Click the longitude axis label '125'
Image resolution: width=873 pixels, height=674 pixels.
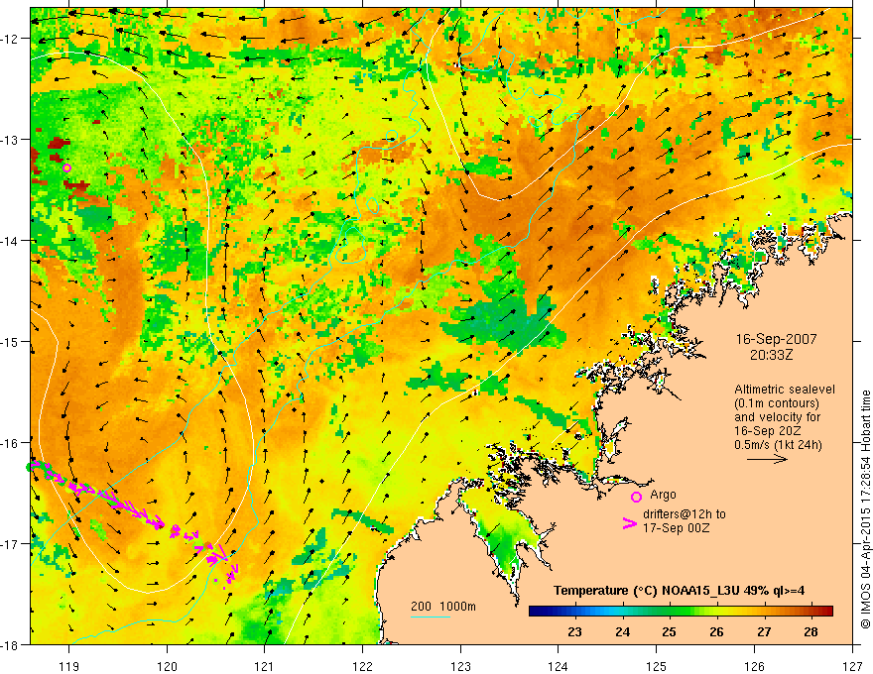coord(657,666)
